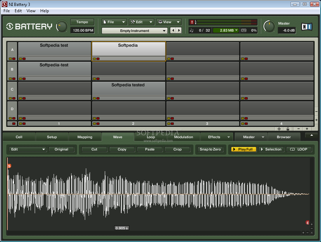Collapse the edit pane with up triangle

[312, 135]
